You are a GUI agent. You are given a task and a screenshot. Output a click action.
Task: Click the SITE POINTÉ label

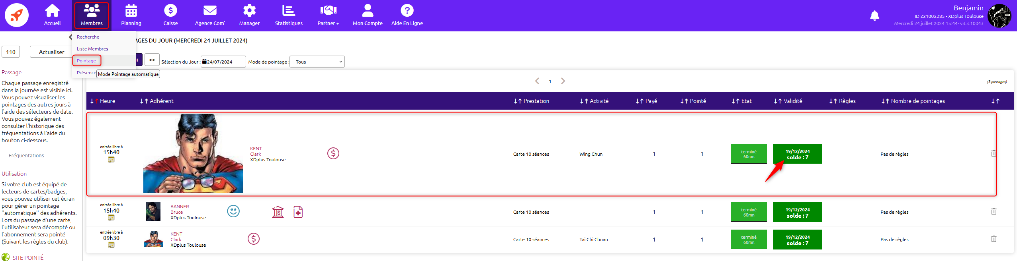(28, 258)
